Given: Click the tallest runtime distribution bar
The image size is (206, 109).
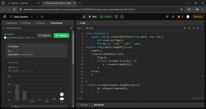Looking at the screenshot, I should (17, 92).
